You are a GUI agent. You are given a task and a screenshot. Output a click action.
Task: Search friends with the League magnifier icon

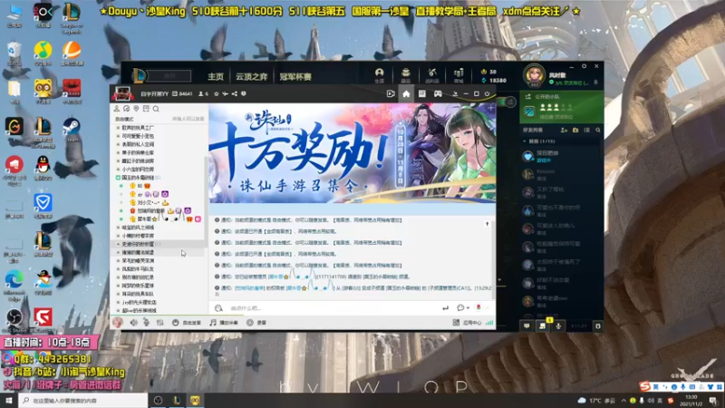[598, 131]
